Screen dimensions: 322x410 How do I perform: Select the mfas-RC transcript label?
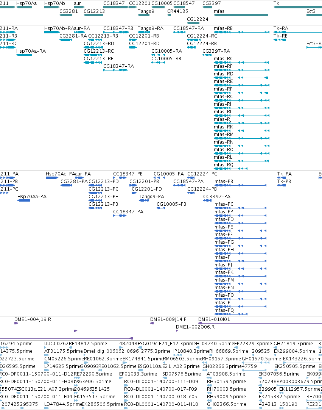tap(223, 59)
